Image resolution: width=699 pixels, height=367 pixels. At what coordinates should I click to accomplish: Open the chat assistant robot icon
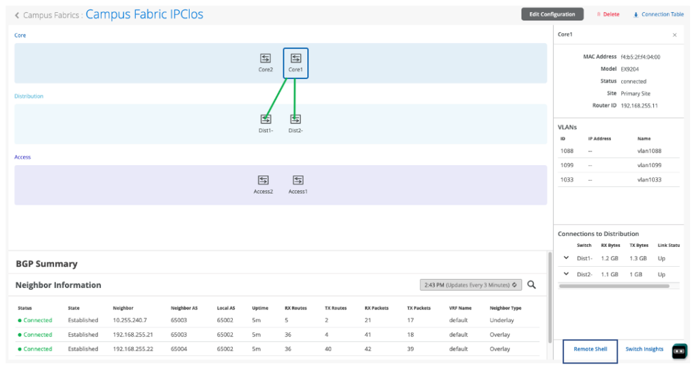[679, 351]
